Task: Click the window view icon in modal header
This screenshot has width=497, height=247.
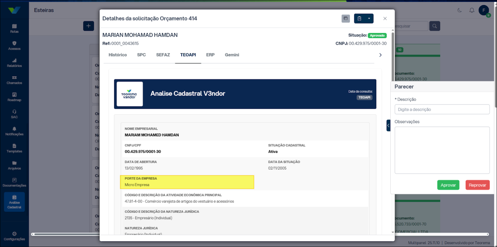Action: (x=345, y=19)
